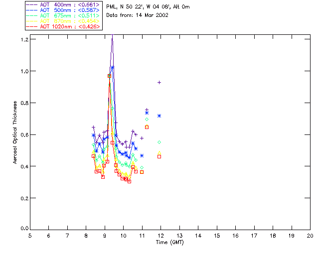Click the AOT 400nm legend entry
319x255 pixels.
tap(63, 4)
